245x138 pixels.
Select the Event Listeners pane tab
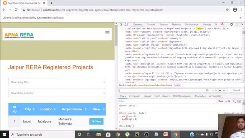(x=162, y=96)
